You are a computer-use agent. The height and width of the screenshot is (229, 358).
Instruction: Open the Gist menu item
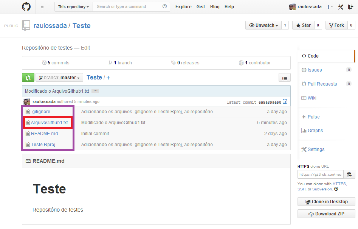point(201,7)
